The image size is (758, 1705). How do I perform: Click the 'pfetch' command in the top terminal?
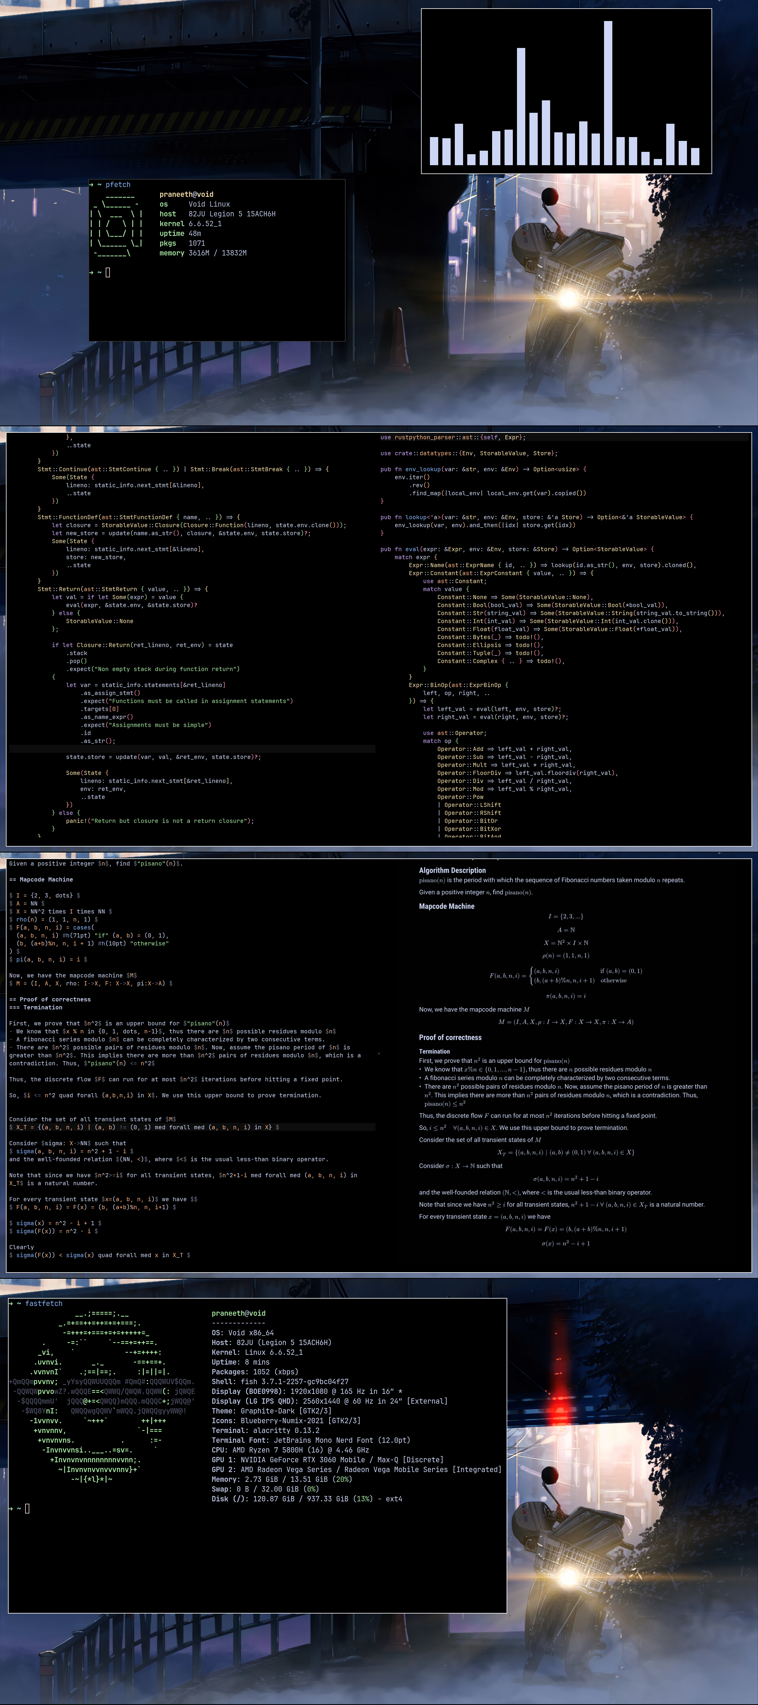(118, 185)
